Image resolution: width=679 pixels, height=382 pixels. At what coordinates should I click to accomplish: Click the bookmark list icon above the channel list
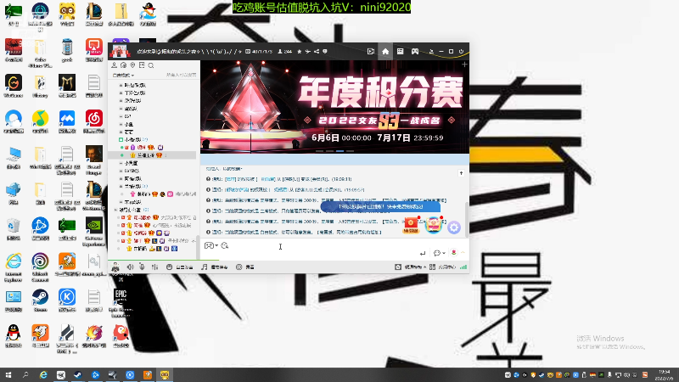pos(142,65)
